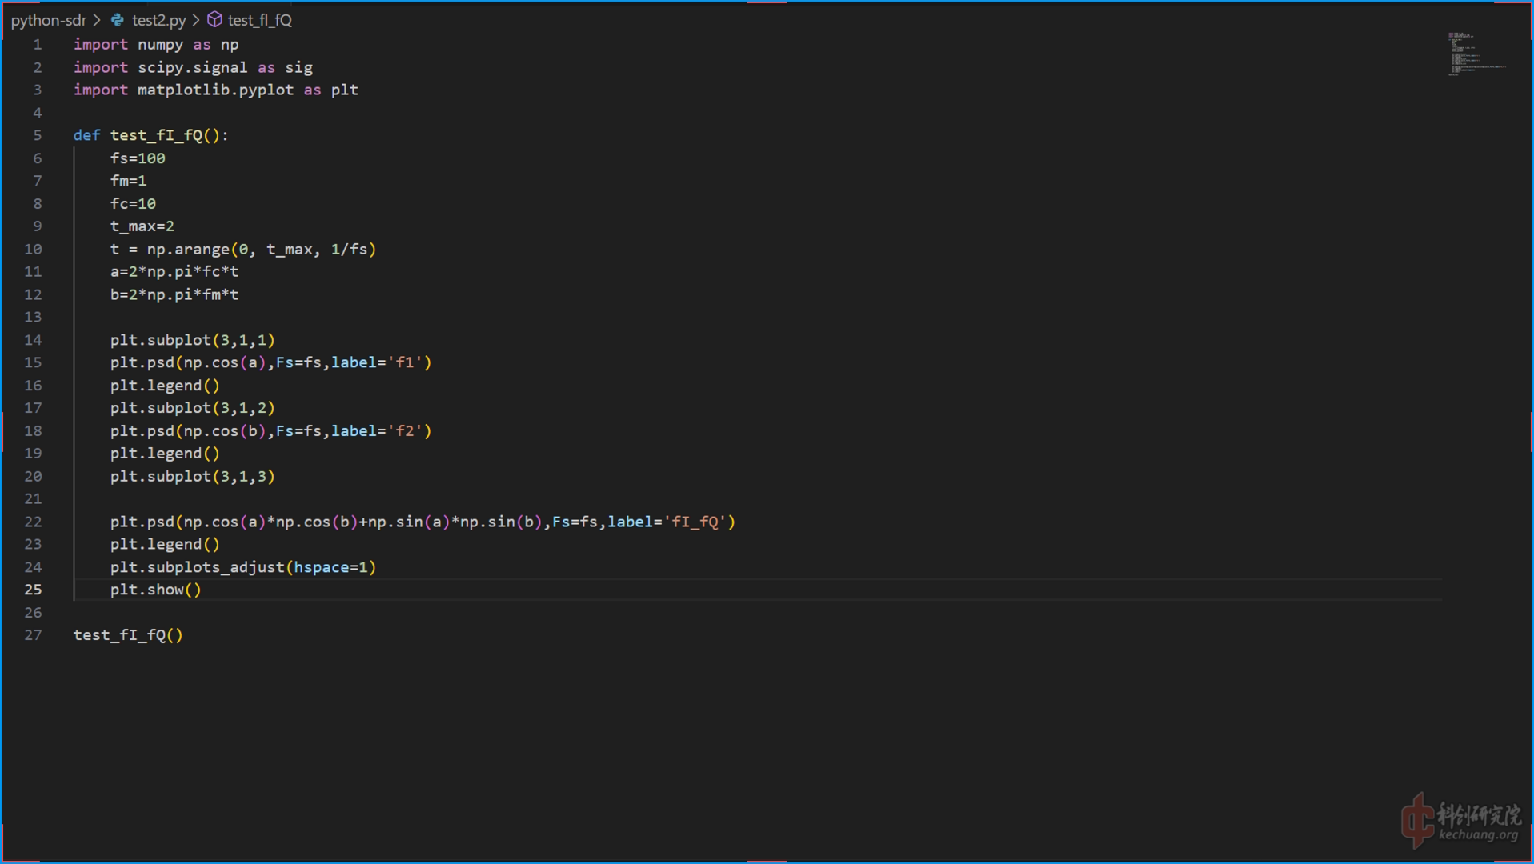Click the kechuang.org watermark logo
This screenshot has width=1534, height=864.
pos(1461,822)
